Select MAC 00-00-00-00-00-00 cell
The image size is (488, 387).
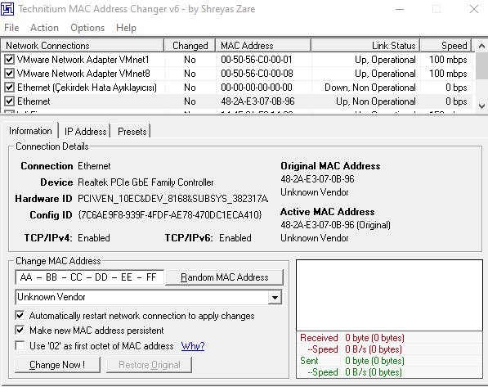pos(257,88)
